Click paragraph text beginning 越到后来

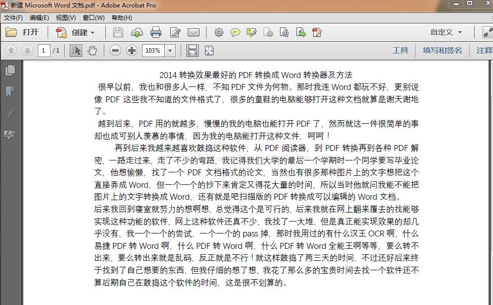[x=256, y=130]
